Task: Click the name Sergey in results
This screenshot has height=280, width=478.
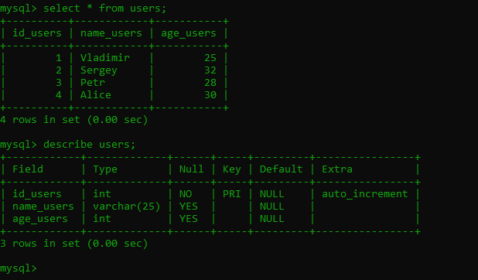Action: pos(98,70)
